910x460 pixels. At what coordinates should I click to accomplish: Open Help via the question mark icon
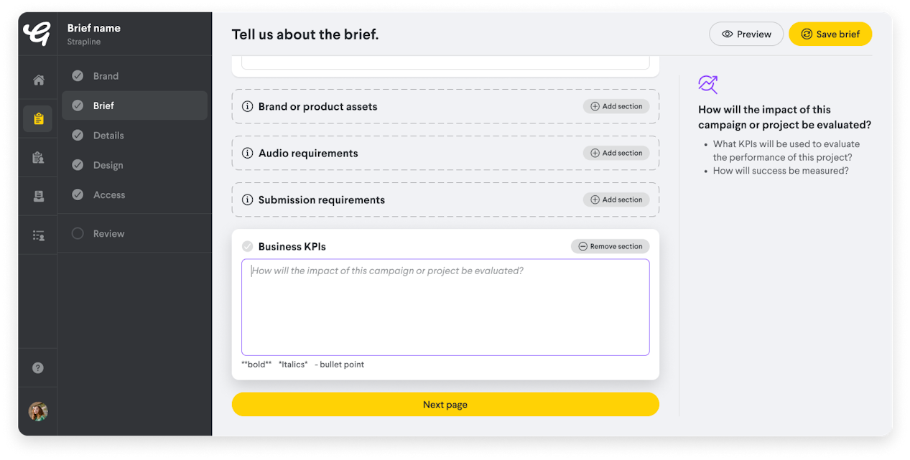(x=37, y=367)
